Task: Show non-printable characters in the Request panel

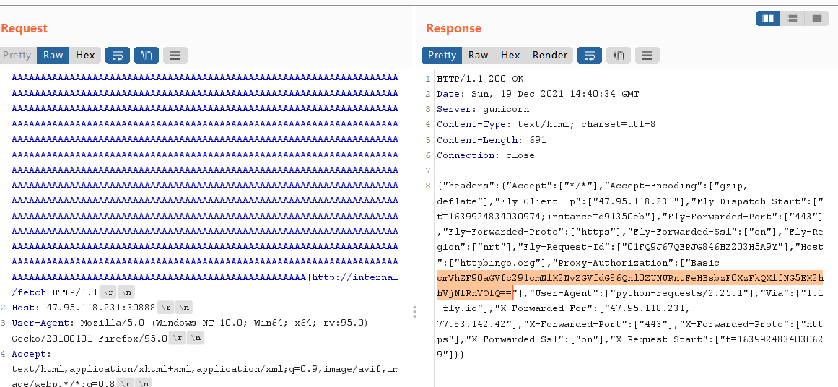Action: (x=147, y=55)
